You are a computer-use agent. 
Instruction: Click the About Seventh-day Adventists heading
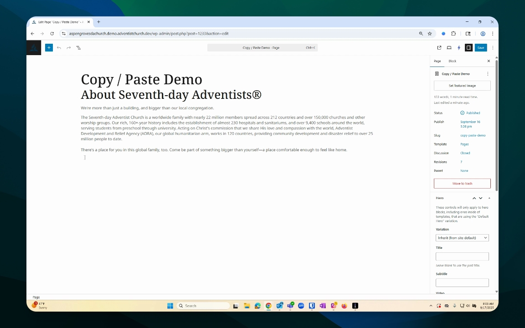click(x=171, y=95)
